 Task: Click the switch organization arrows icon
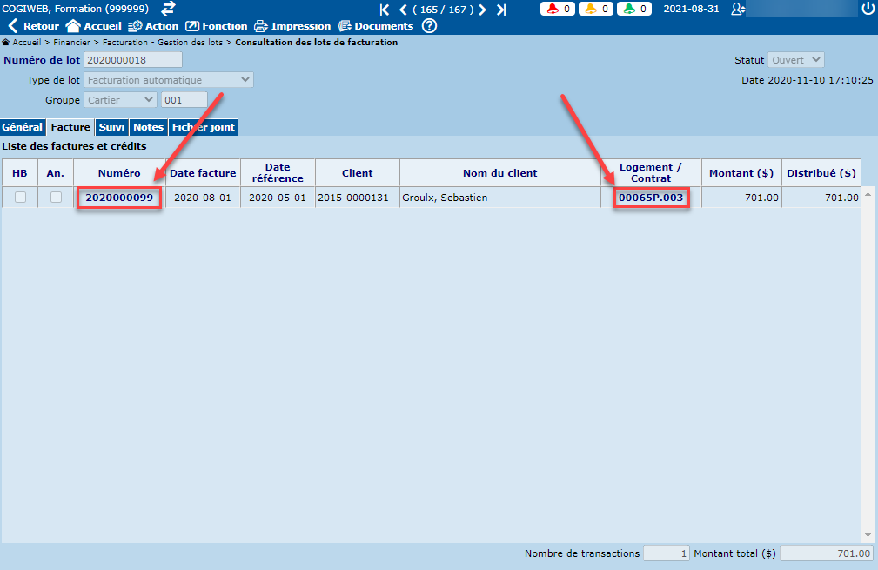(x=168, y=8)
